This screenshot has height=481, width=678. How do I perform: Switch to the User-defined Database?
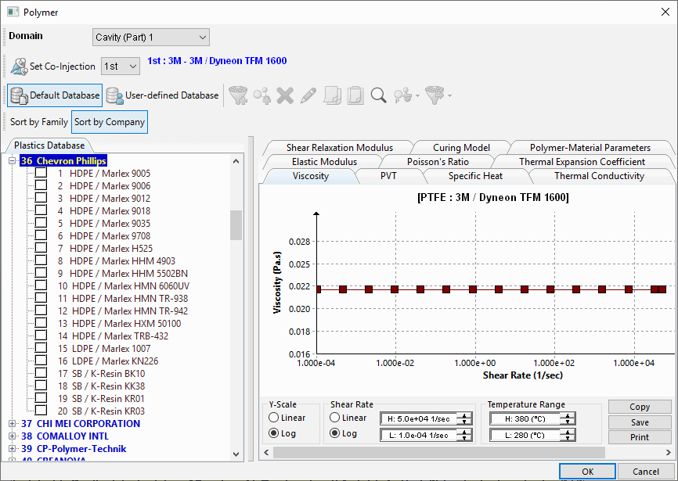[x=163, y=95]
